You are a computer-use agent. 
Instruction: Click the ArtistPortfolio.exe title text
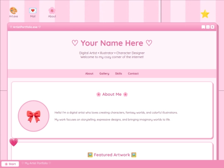point(25,27)
